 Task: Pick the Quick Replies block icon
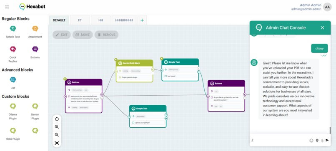13,50
